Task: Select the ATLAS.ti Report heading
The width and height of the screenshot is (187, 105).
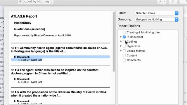Action: pyautogui.click(x=24, y=16)
